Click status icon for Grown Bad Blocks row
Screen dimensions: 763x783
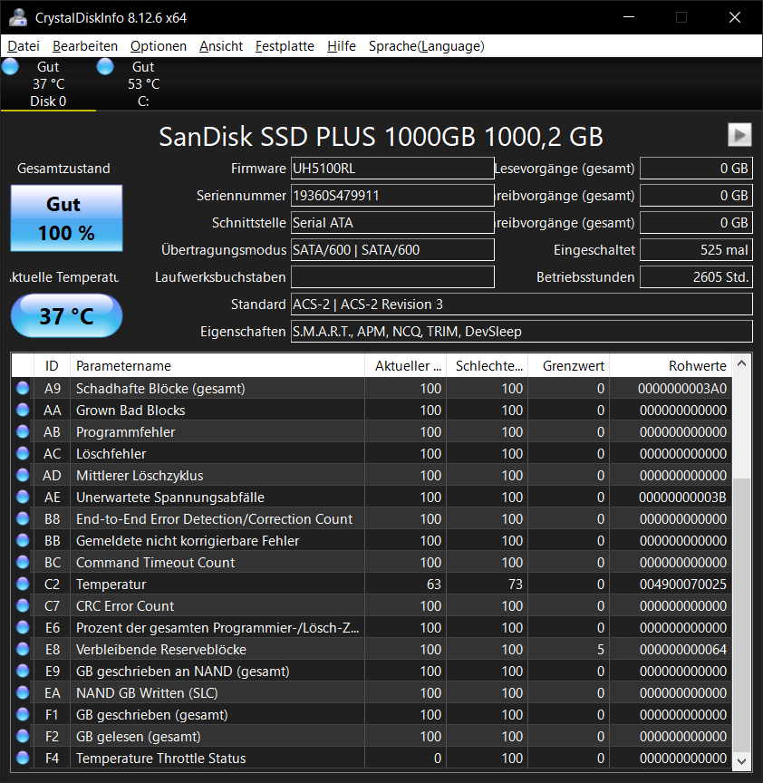tap(23, 410)
